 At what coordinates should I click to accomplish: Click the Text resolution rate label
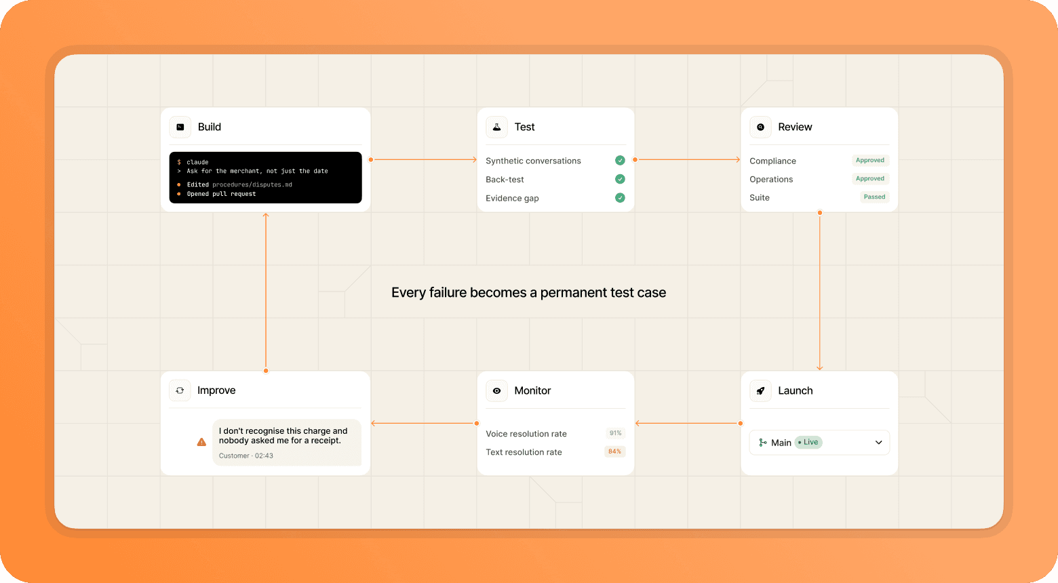(524, 452)
